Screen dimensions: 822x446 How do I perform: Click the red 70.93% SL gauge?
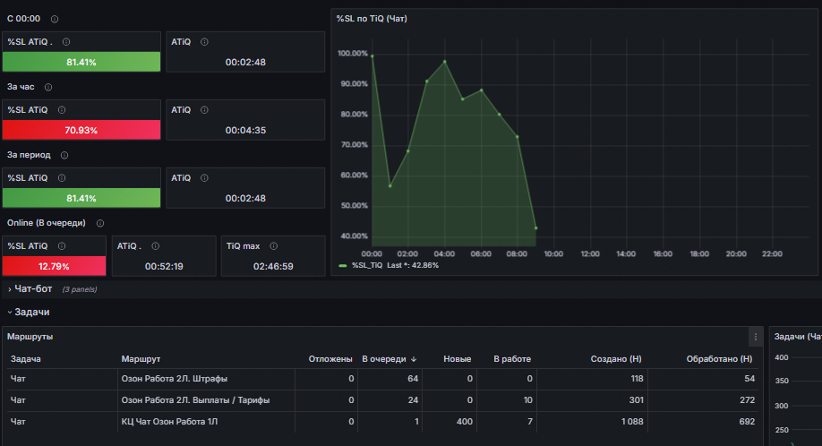[x=81, y=130]
